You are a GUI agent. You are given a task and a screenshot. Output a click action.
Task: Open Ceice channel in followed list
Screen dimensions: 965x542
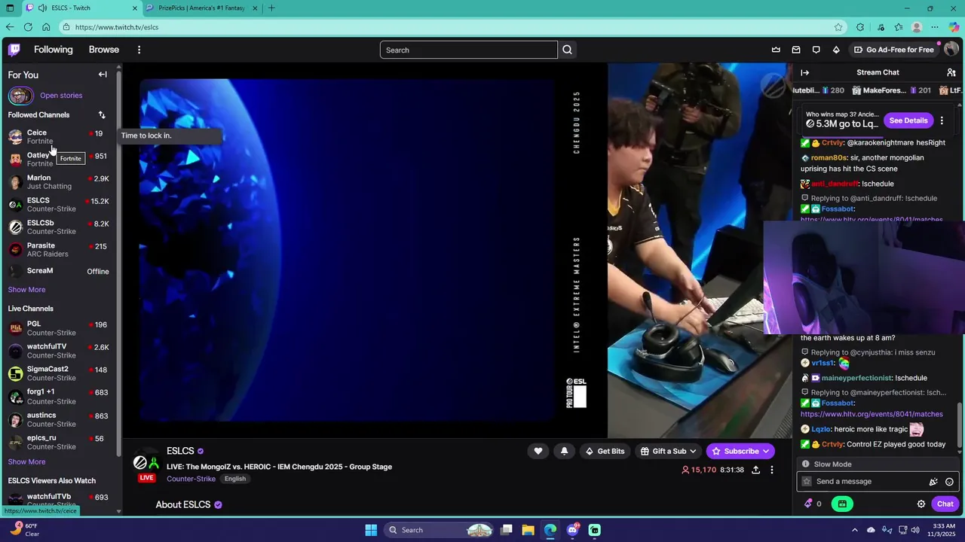coord(60,136)
